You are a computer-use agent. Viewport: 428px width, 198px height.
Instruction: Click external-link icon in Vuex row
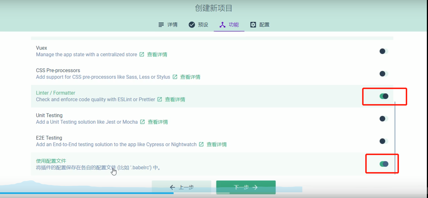click(142, 54)
